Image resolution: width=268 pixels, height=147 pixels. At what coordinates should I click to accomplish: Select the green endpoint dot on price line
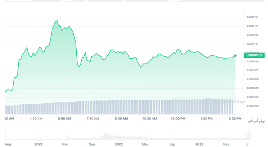(x=235, y=56)
